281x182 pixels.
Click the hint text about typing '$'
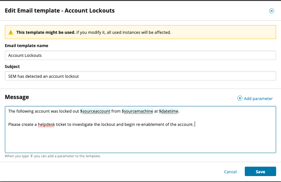pyautogui.click(x=53, y=156)
